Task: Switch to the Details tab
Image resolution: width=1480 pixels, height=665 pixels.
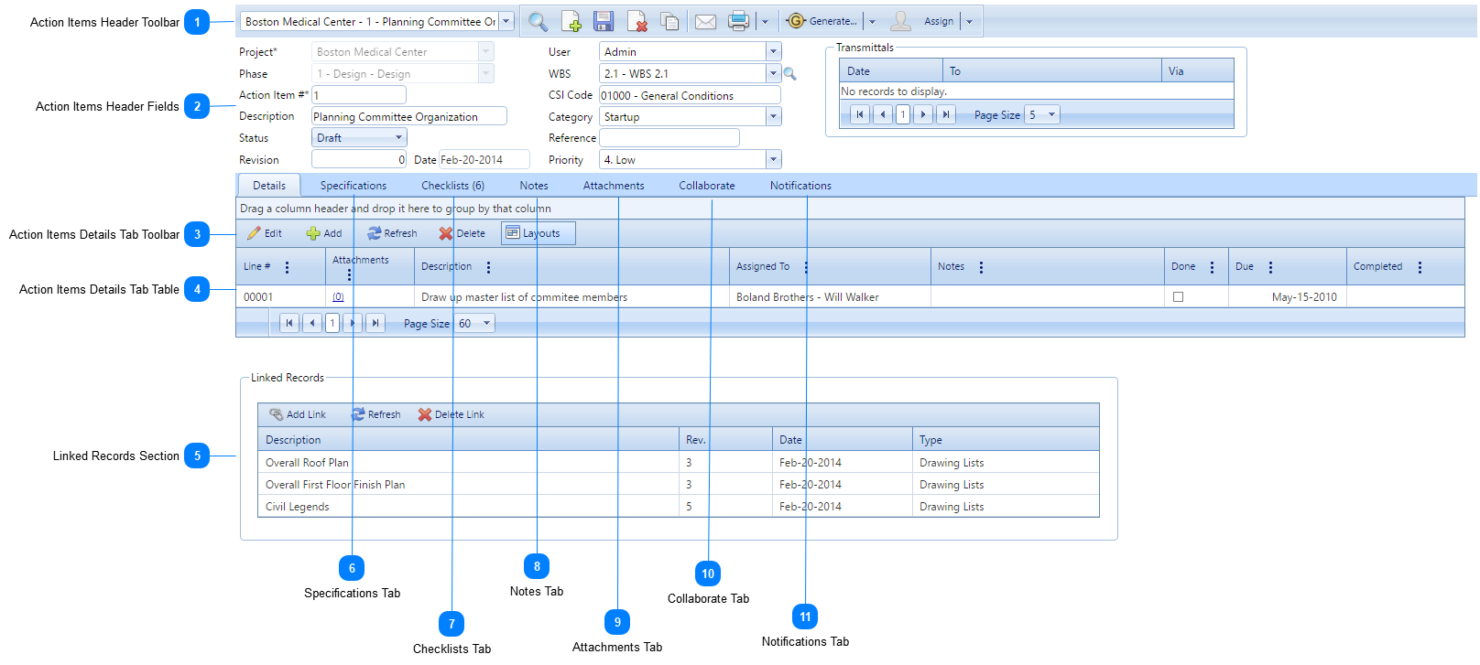Action: coord(269,185)
